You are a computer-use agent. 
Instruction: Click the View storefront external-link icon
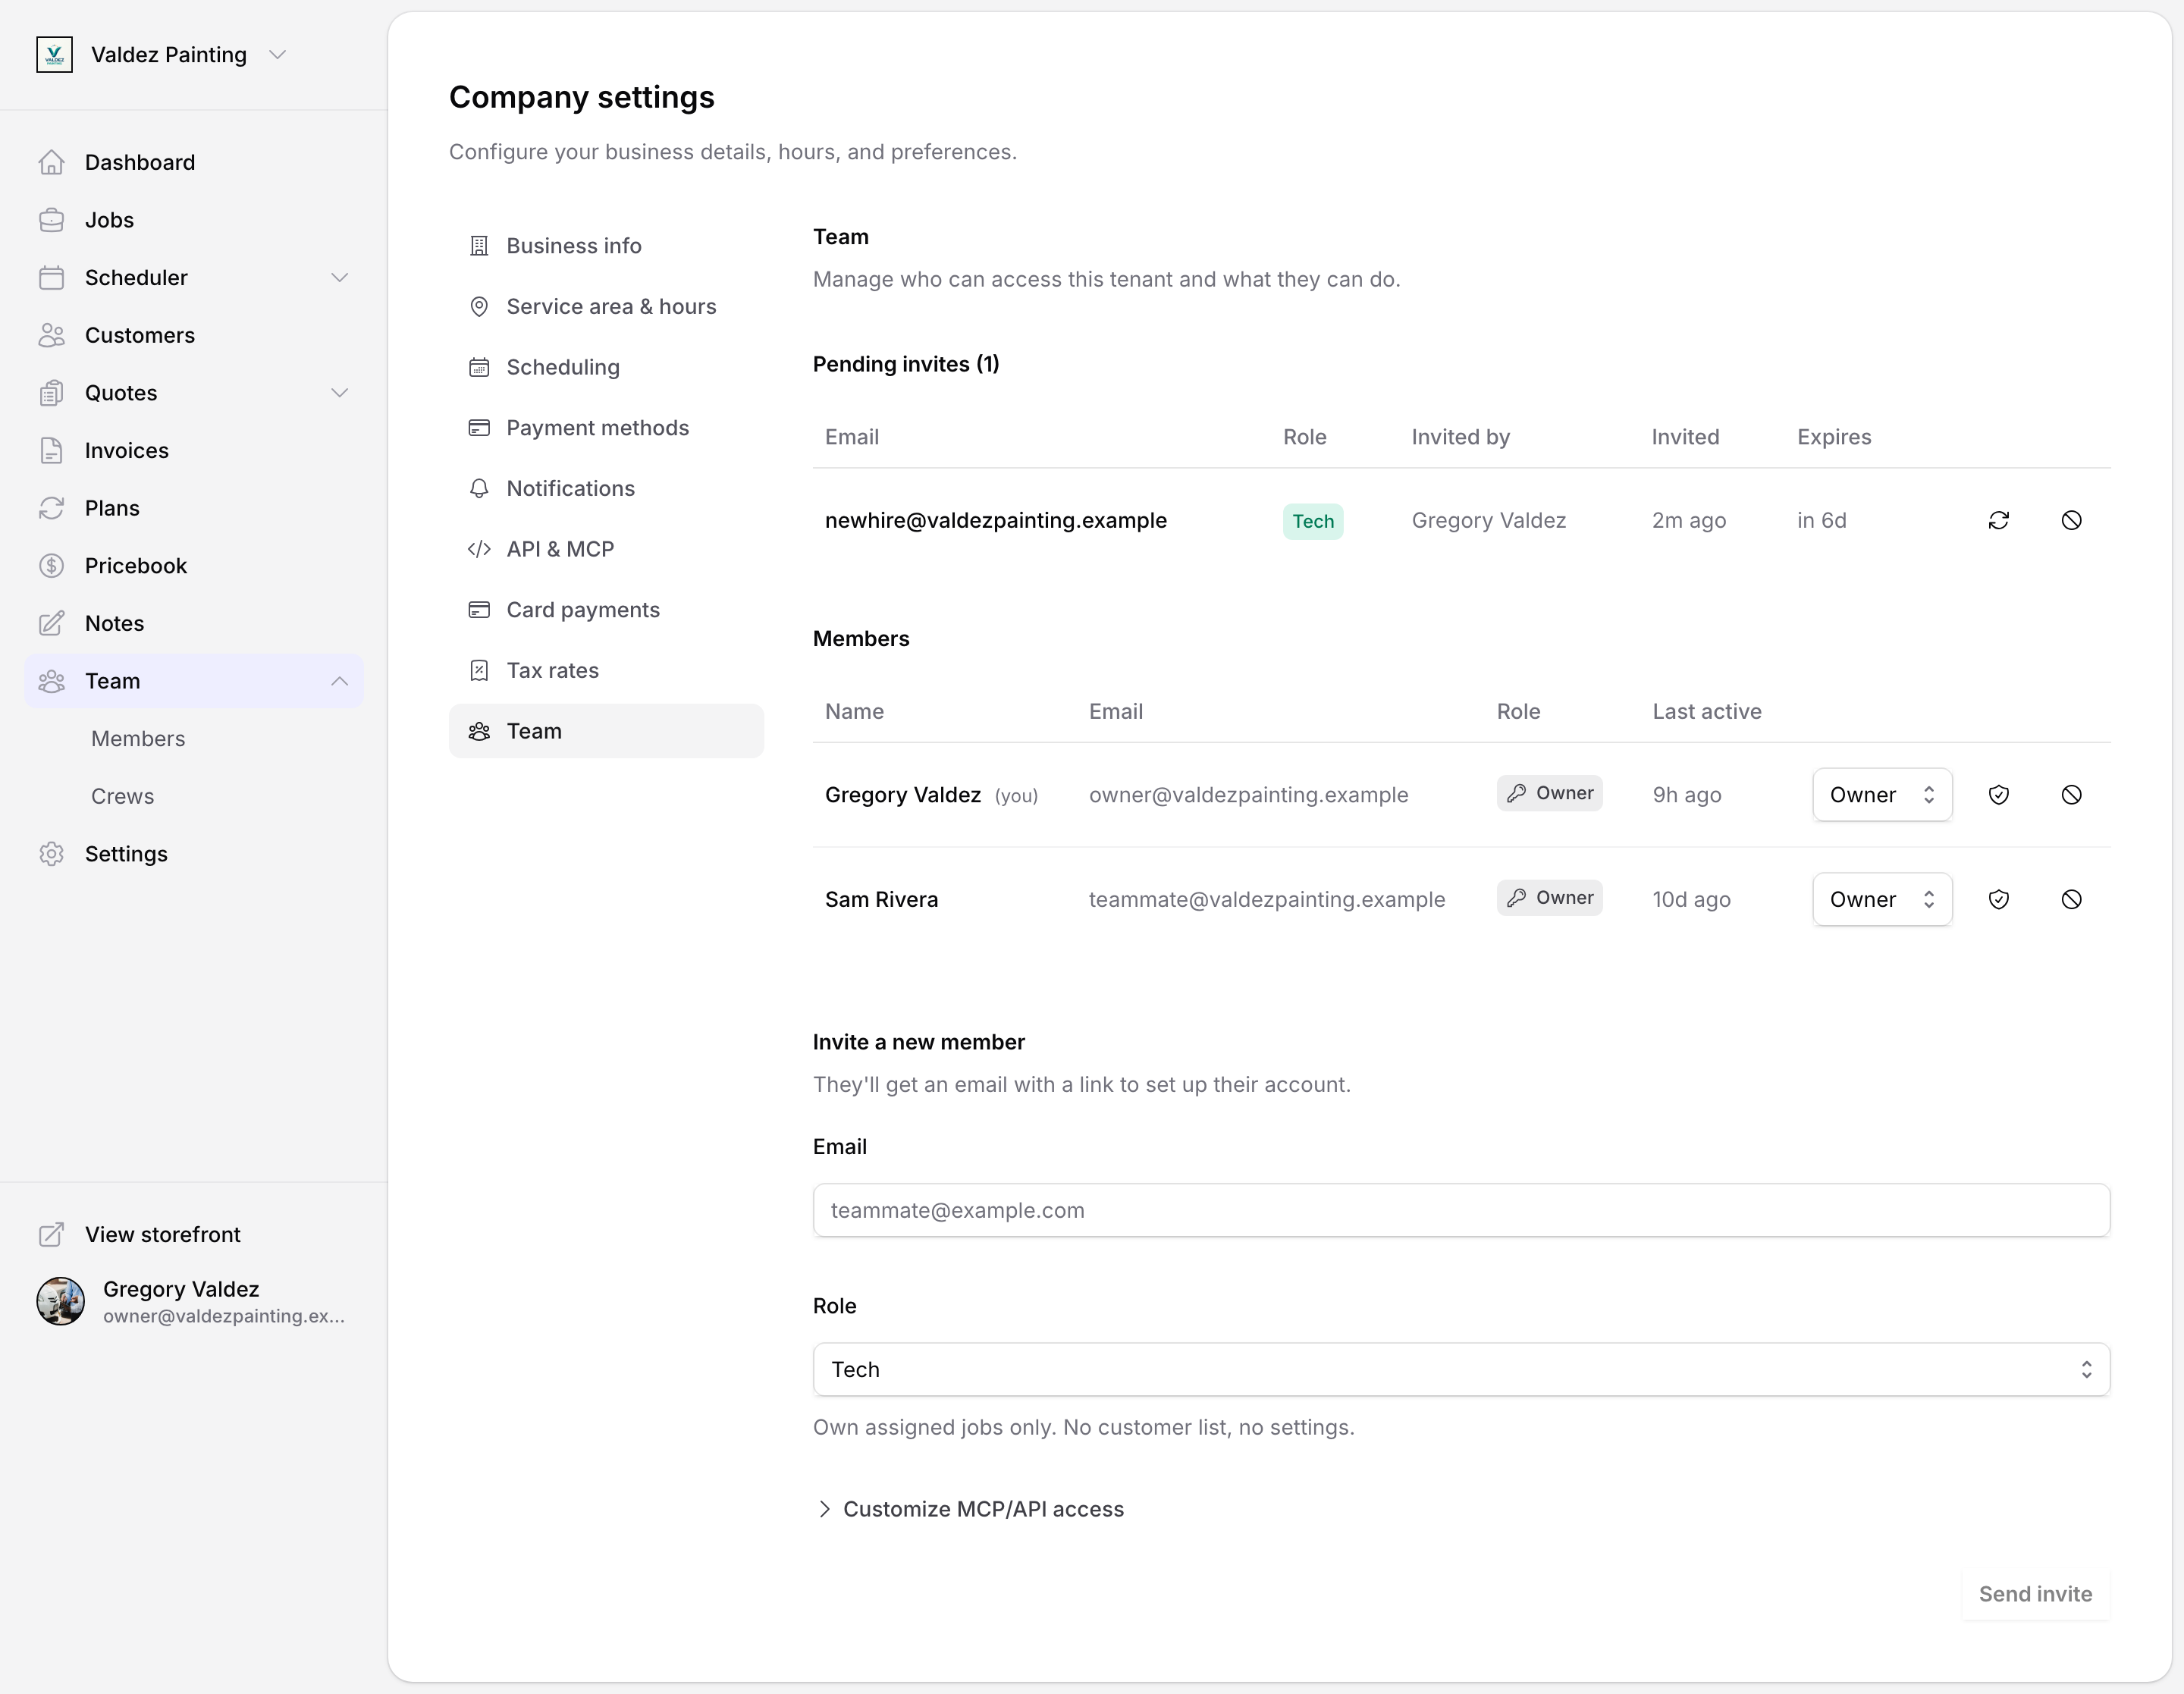click(x=52, y=1235)
